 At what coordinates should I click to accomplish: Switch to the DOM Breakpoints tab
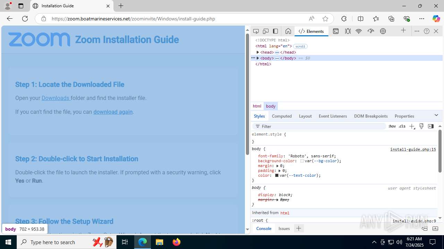pyautogui.click(x=371, y=116)
